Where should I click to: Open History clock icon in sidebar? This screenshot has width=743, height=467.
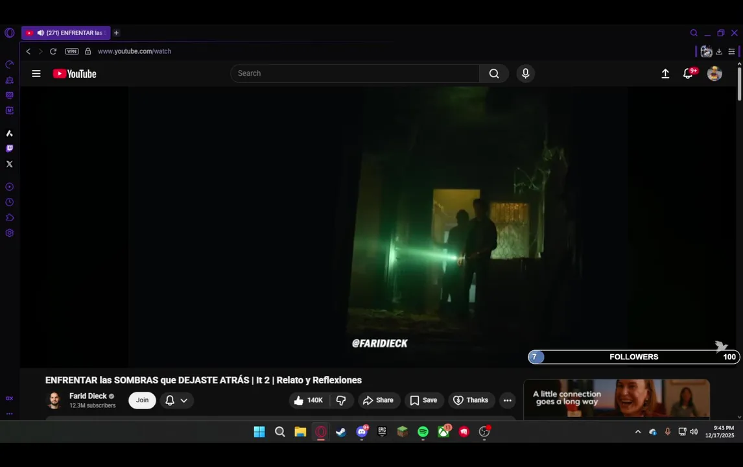coord(10,202)
